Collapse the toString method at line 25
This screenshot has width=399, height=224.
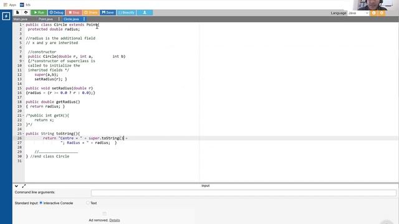24,134
